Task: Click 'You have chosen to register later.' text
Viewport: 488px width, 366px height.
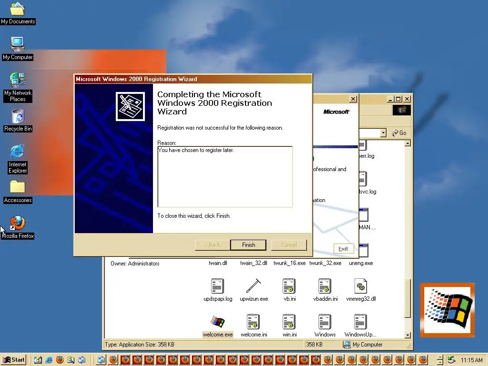Action: pos(196,150)
